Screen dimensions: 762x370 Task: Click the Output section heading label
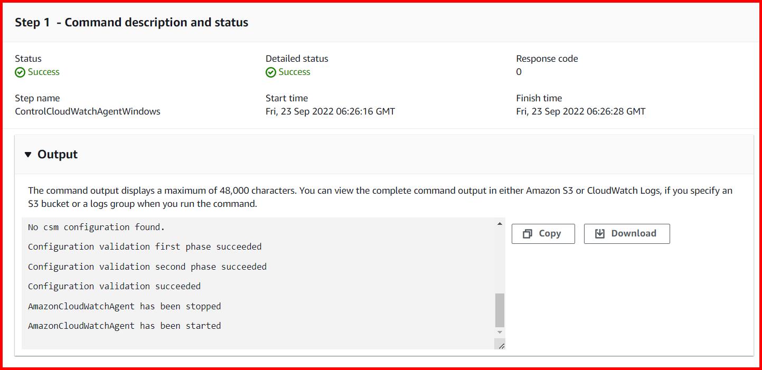tap(57, 154)
